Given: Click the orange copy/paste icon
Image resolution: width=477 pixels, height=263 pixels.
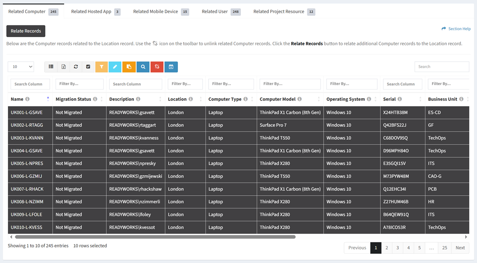Looking at the screenshot, I should click(x=129, y=67).
